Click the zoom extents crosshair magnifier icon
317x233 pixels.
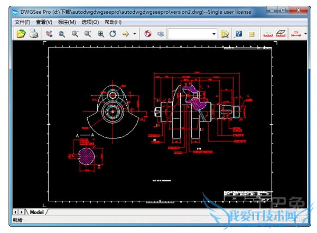point(100,34)
